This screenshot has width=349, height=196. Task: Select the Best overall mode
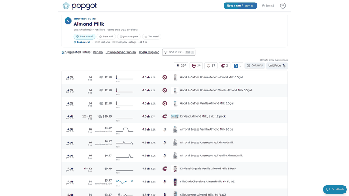pyautogui.click(x=84, y=37)
